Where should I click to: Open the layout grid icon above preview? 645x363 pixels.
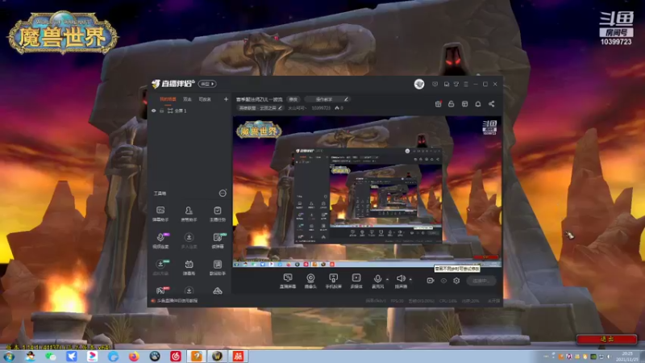point(465,104)
